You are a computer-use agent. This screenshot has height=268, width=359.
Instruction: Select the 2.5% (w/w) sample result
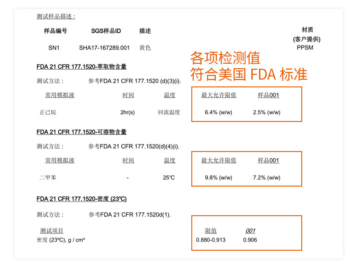[x=266, y=112]
